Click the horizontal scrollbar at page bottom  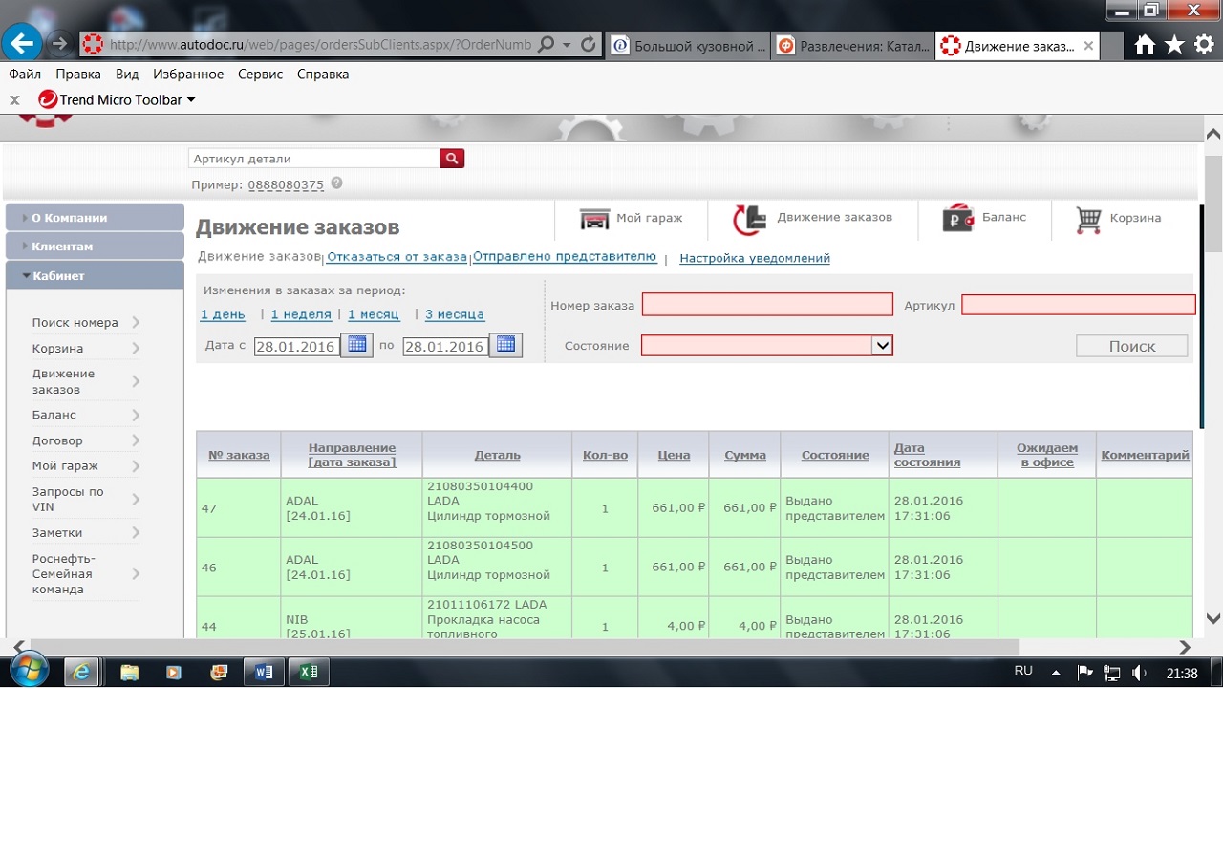click(x=525, y=648)
